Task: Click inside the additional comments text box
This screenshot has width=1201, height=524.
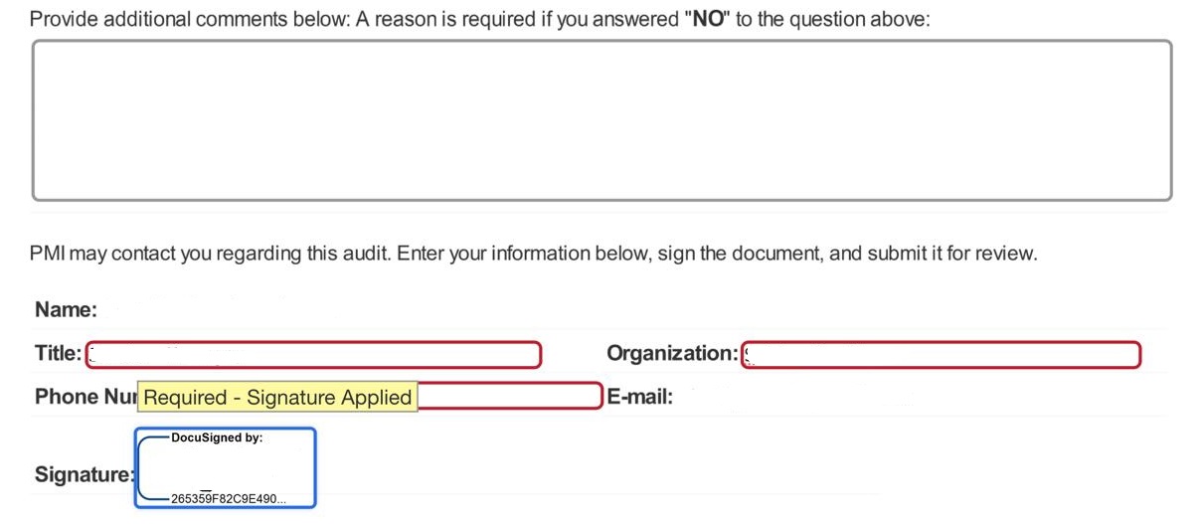Action: [x=601, y=120]
